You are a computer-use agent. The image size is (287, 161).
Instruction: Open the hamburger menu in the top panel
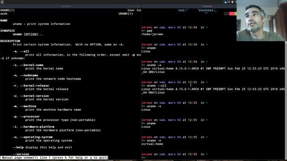coord(2,2)
